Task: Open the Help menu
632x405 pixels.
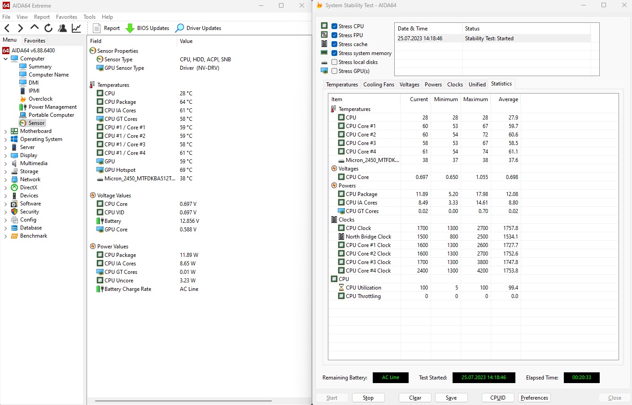Action: (107, 17)
